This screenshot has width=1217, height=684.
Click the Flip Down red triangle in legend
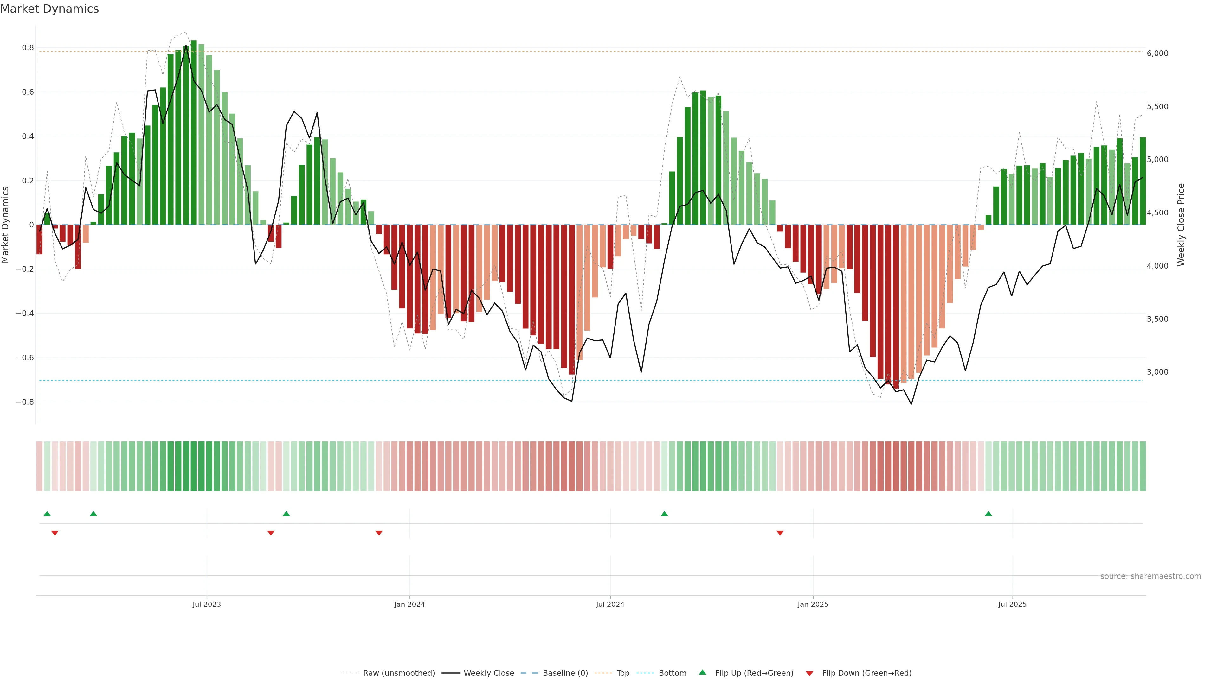pyautogui.click(x=809, y=673)
